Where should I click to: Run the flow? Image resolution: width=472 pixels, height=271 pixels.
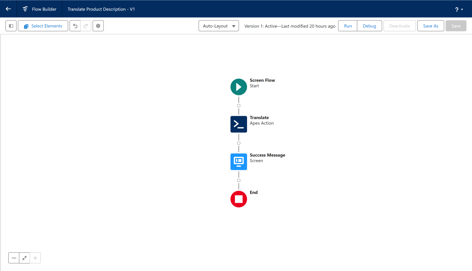click(x=348, y=26)
